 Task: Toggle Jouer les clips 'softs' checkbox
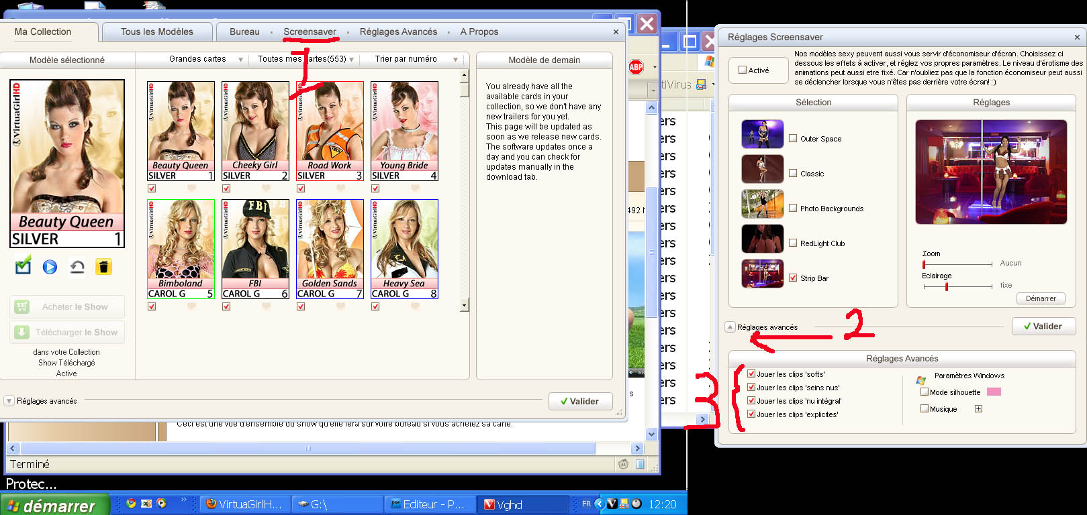pos(751,374)
